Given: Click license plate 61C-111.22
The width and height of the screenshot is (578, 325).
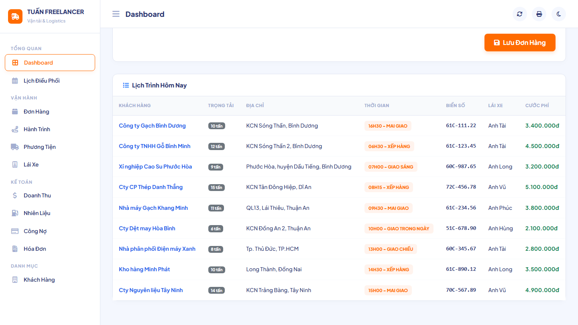Looking at the screenshot, I should [x=461, y=126].
